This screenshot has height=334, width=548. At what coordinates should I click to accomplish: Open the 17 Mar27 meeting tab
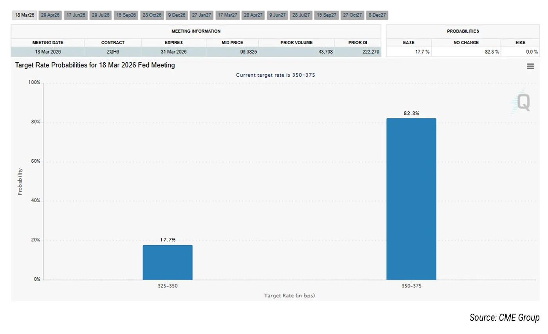click(x=227, y=15)
